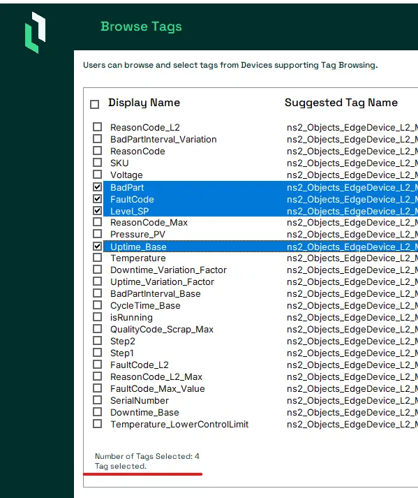Check the Voltage tag checkbox
418x498 pixels.
[x=98, y=175]
